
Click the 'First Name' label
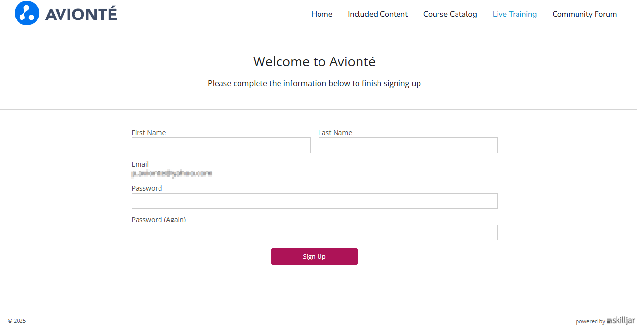[x=149, y=133]
